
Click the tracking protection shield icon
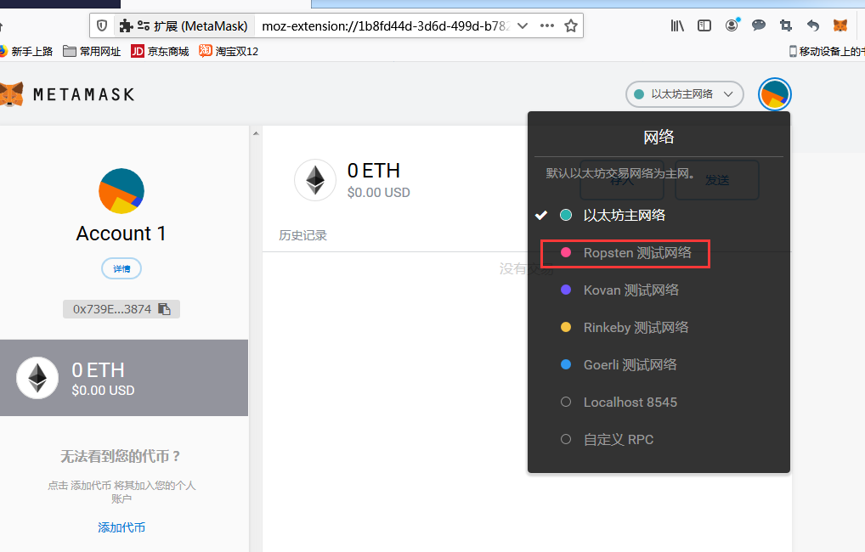pyautogui.click(x=102, y=26)
